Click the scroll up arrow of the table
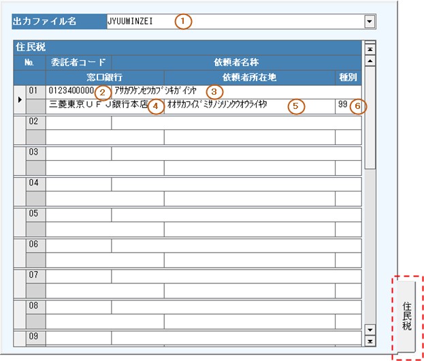The height and width of the screenshot is (361, 424). [370, 60]
